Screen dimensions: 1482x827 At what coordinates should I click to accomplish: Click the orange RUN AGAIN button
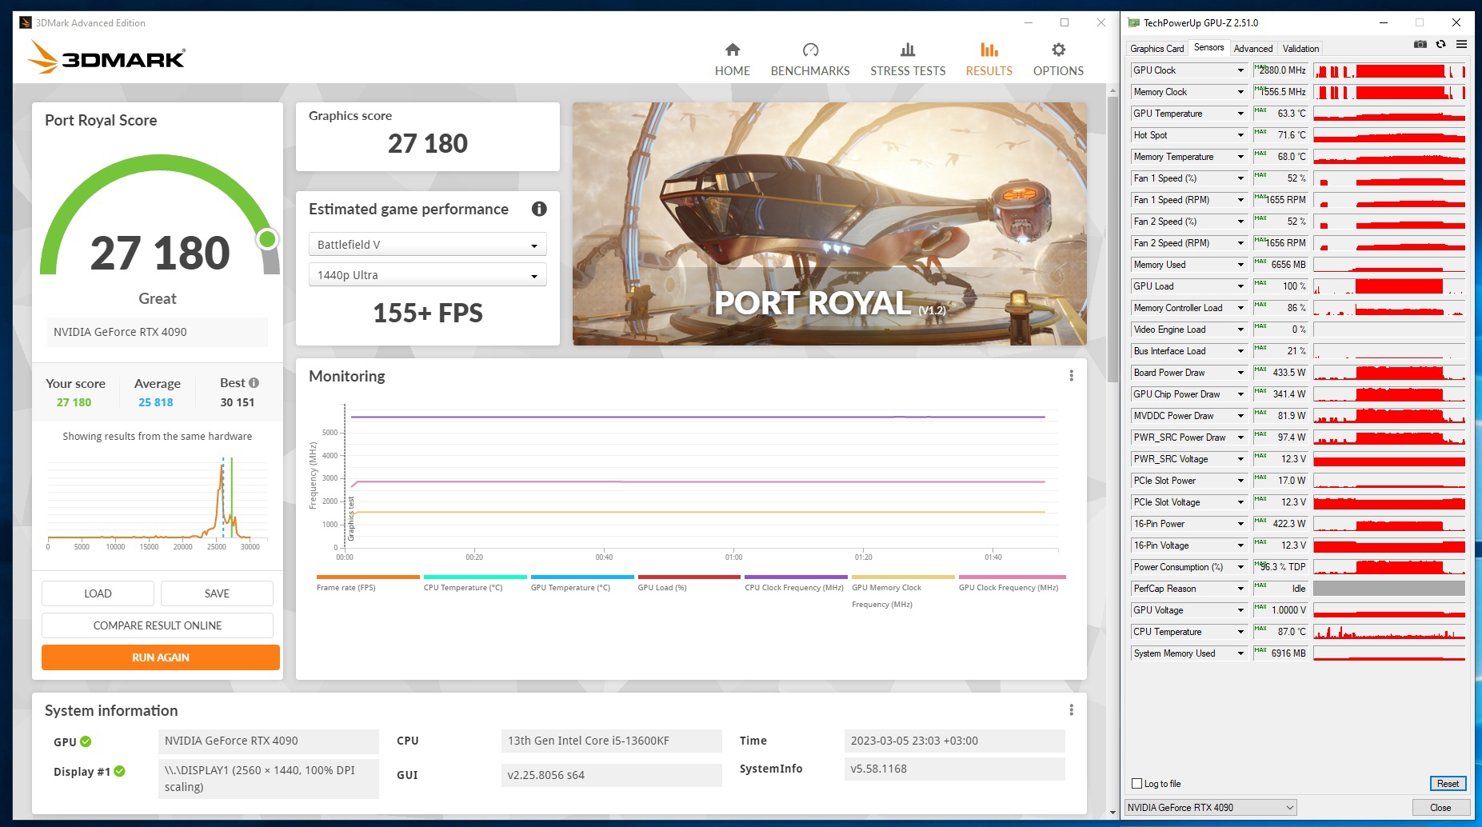point(161,657)
